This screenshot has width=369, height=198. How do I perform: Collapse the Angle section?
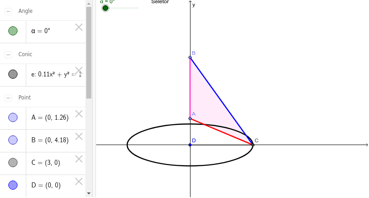tap(8, 11)
